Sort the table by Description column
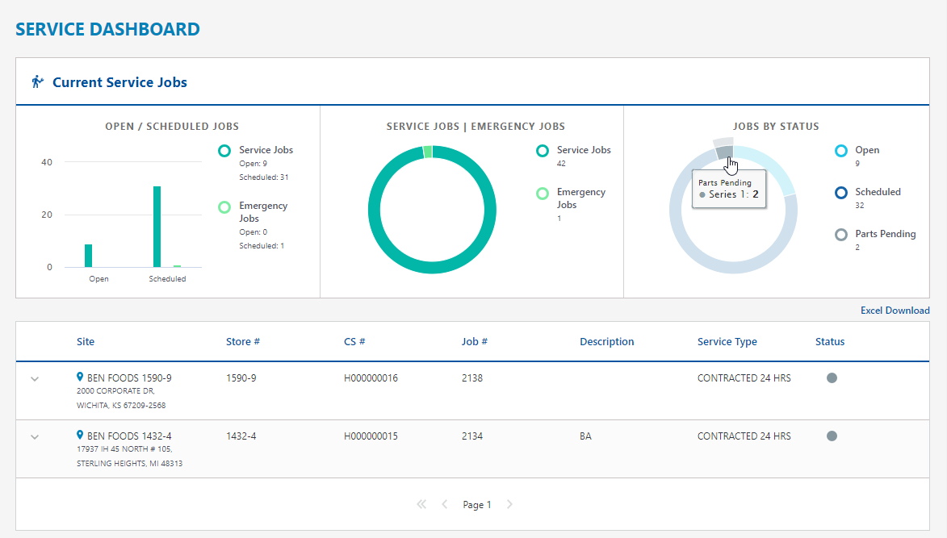Viewport: 947px width, 538px height. click(x=606, y=342)
